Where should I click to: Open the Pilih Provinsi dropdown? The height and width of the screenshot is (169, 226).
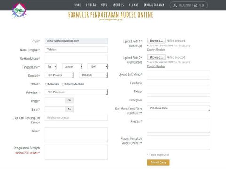59,75
